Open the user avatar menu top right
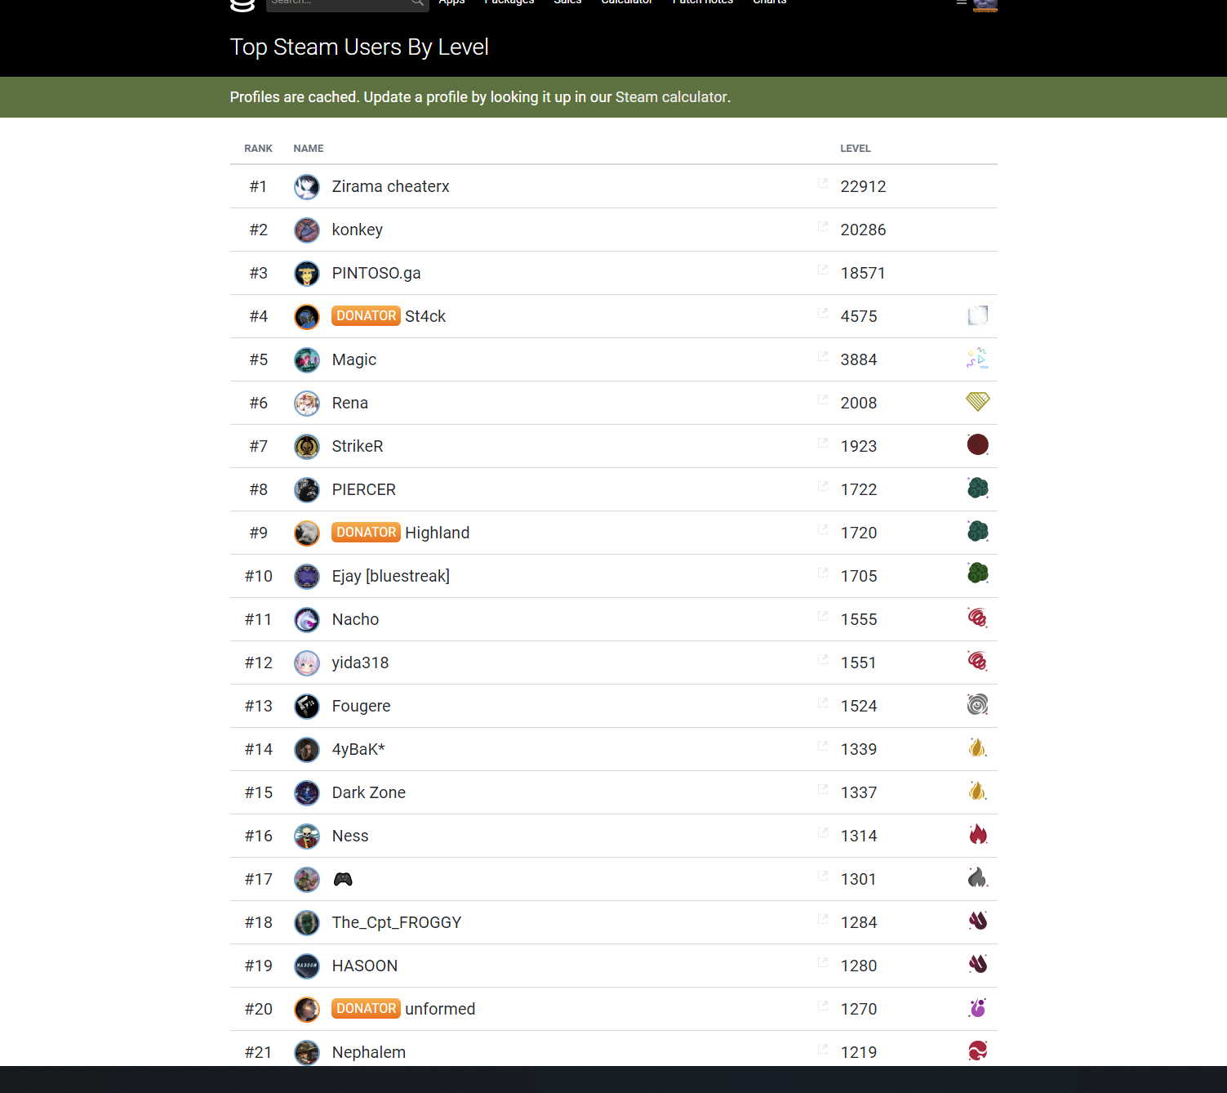 click(985, 5)
